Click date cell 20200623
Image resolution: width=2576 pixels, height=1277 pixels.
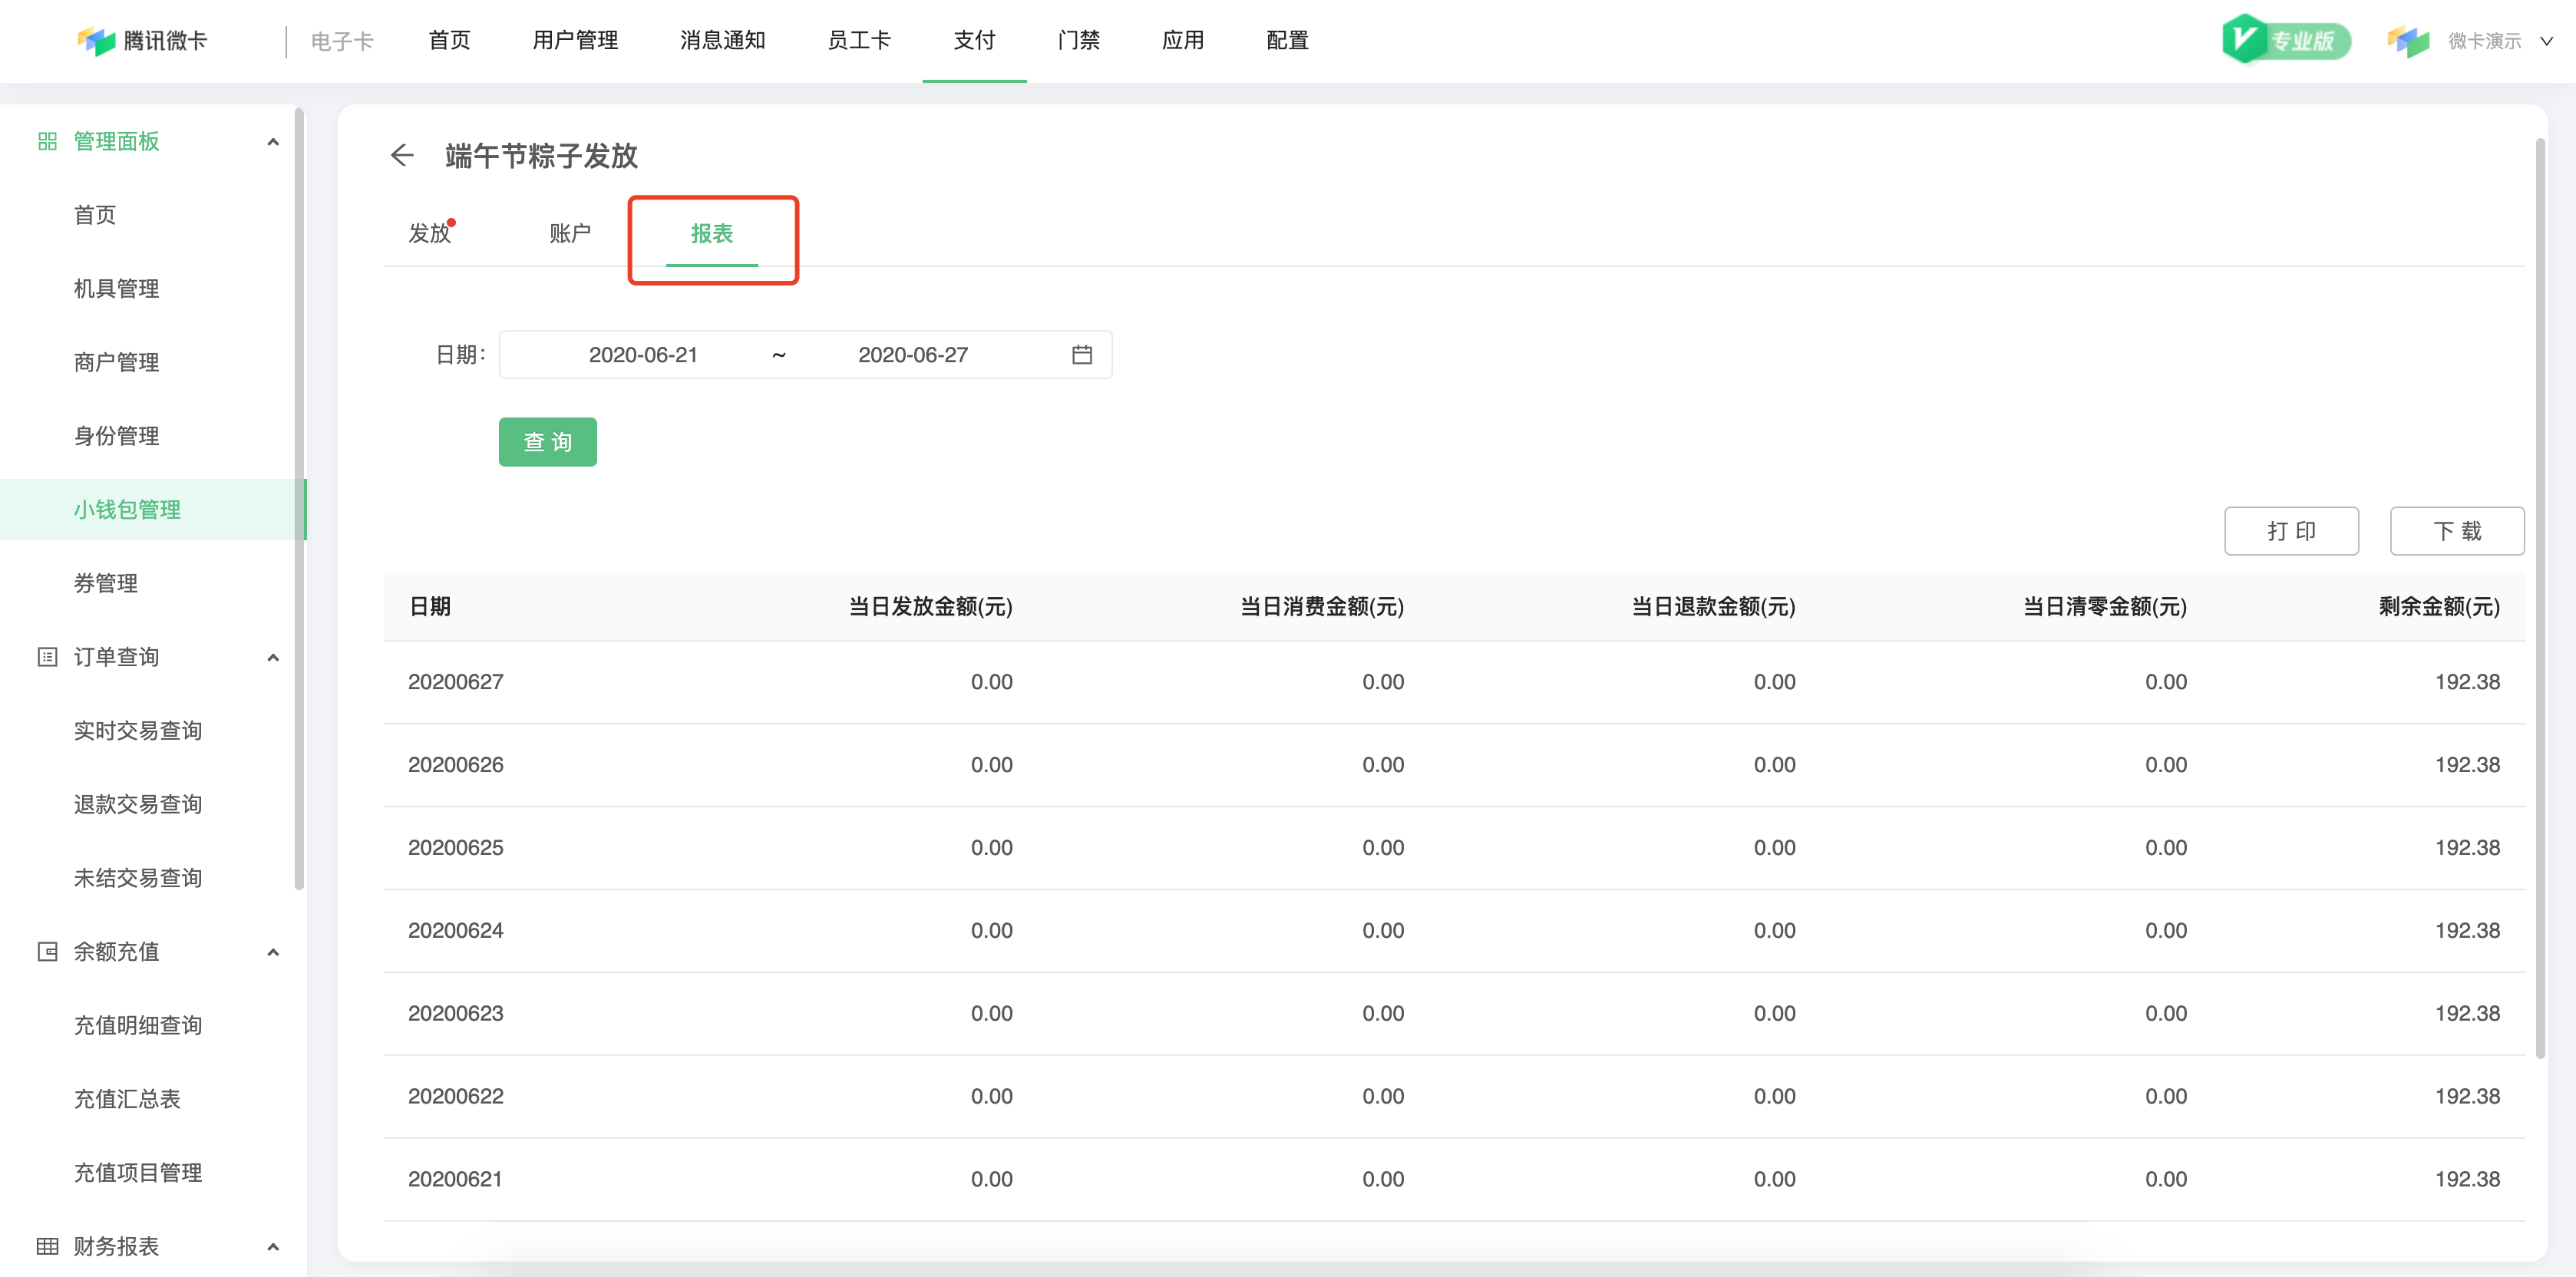(456, 1014)
